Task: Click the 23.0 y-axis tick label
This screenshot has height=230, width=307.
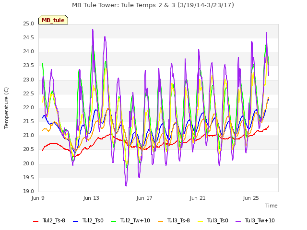Action: pos(29,80)
